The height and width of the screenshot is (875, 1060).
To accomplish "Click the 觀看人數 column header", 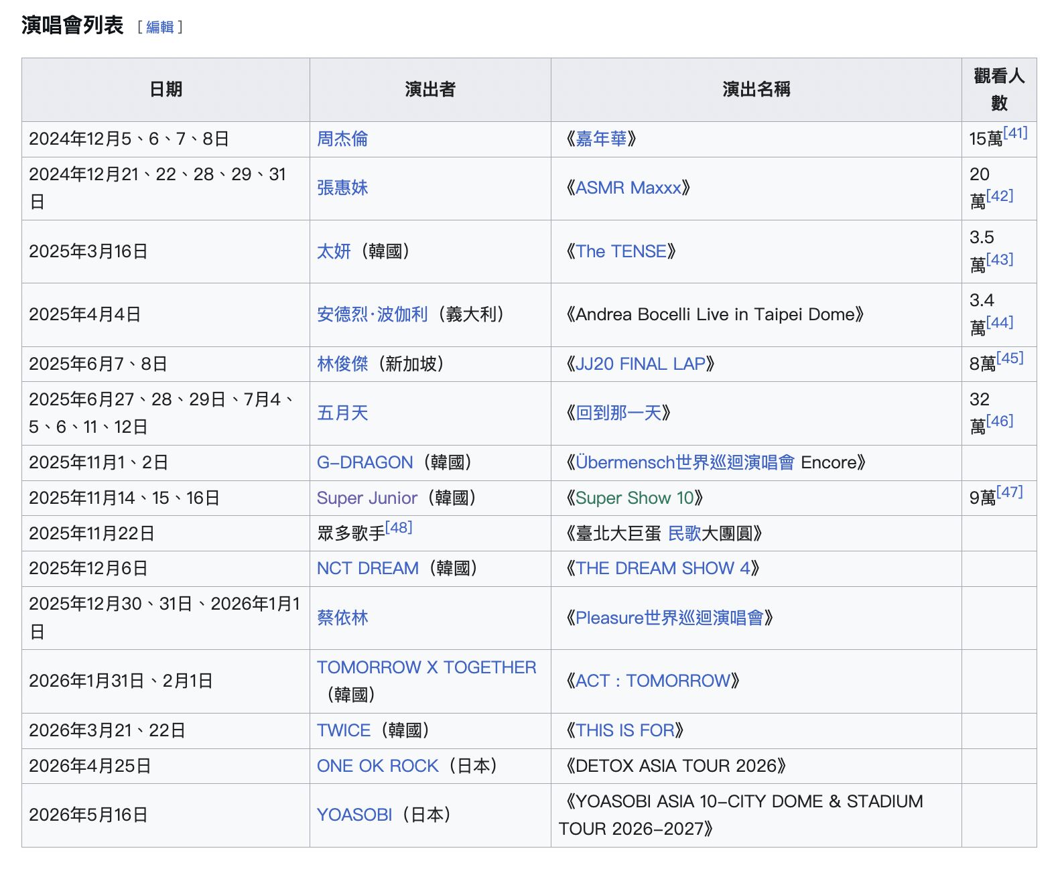I will coord(999,89).
